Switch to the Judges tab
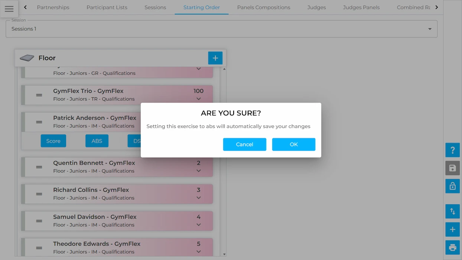 [x=317, y=7]
